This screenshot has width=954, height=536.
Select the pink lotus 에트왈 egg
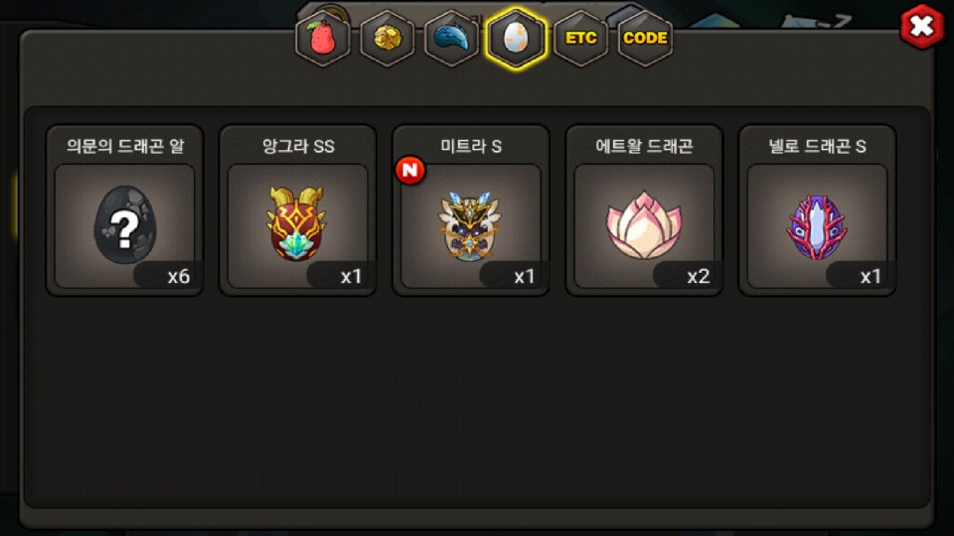644,225
